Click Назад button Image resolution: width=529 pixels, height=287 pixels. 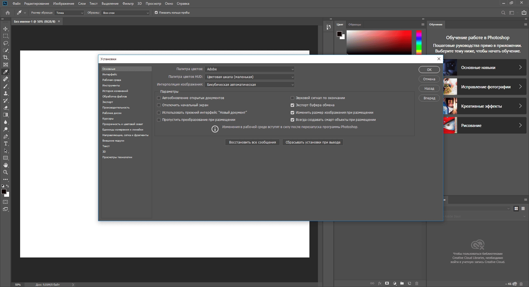[x=429, y=89]
